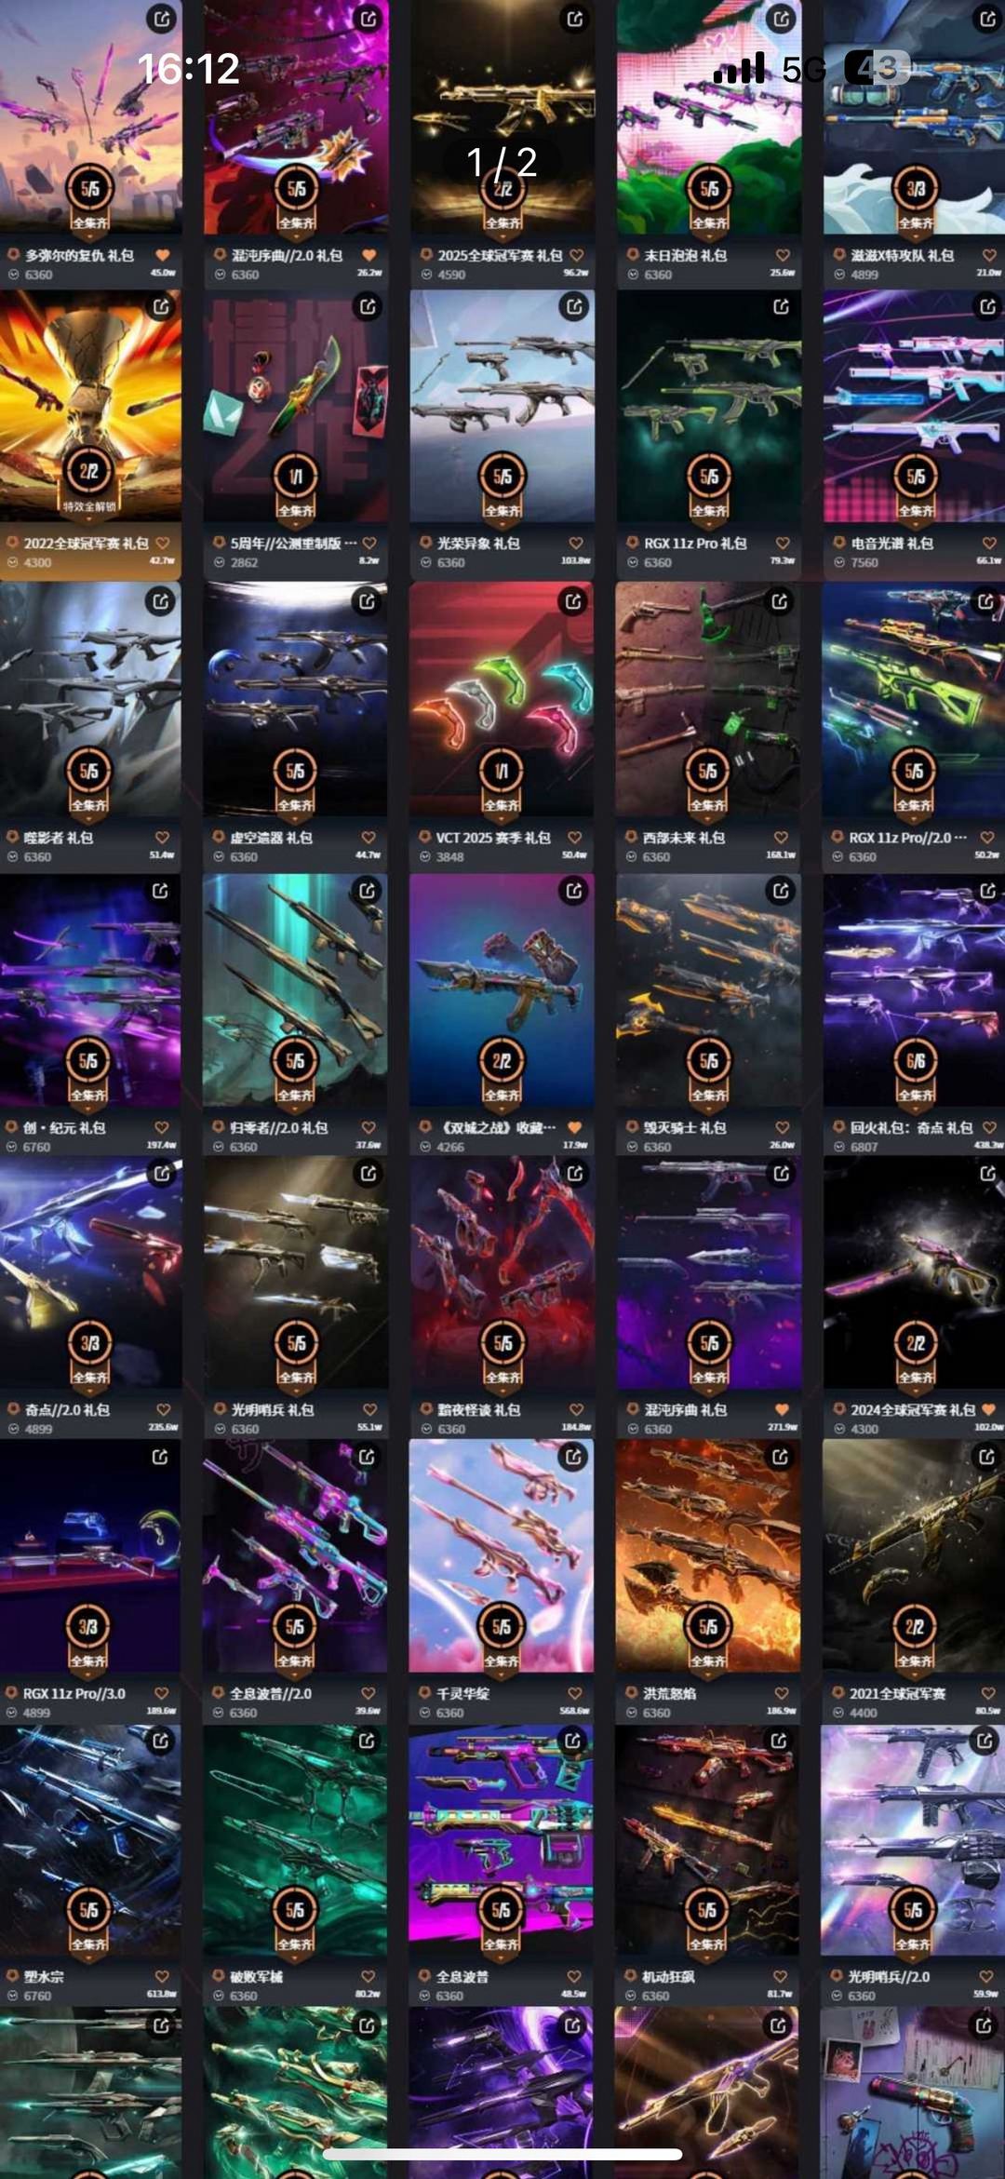Toggle heart on 2024全球冠军赛 礼包

[988, 1409]
